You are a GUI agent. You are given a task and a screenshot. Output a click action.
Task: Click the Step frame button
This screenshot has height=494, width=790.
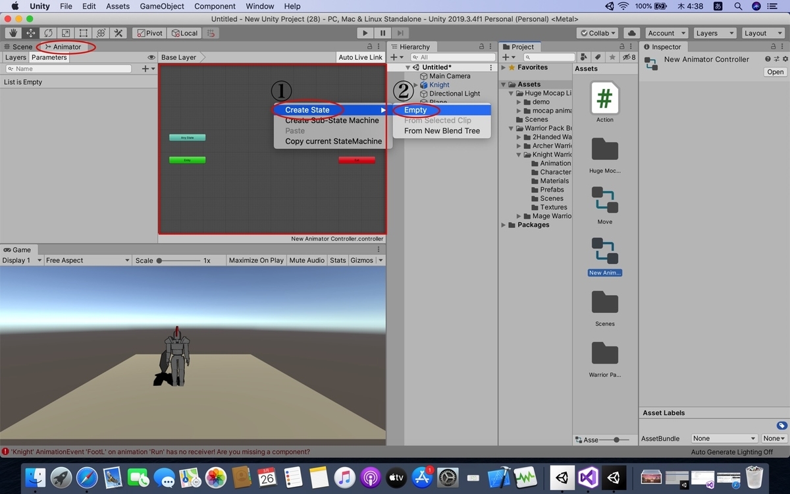(400, 33)
